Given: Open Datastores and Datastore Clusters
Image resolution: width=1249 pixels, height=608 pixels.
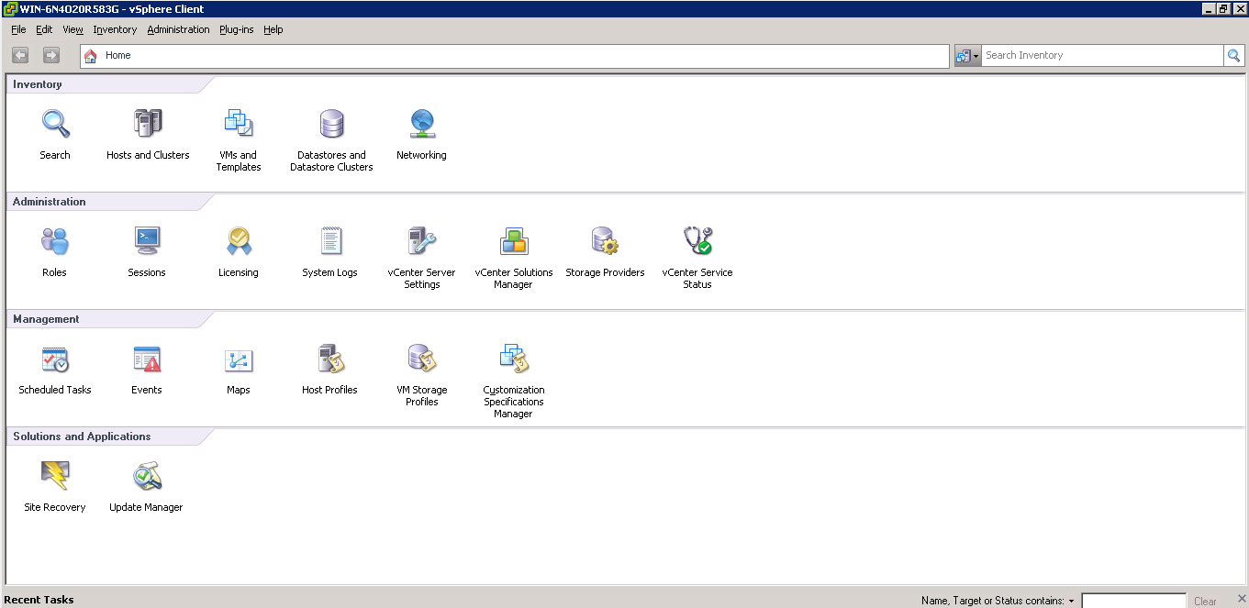Looking at the screenshot, I should point(331,124).
